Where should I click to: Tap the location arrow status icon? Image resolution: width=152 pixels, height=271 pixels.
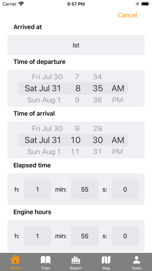pos(137,4)
